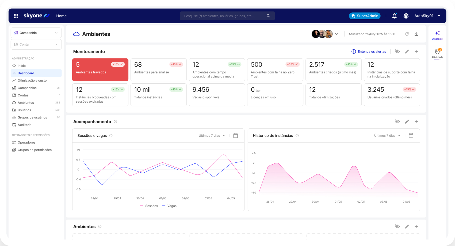Edit the Monitoramento section with pencil icon
The width and height of the screenshot is (455, 246).
(x=407, y=51)
